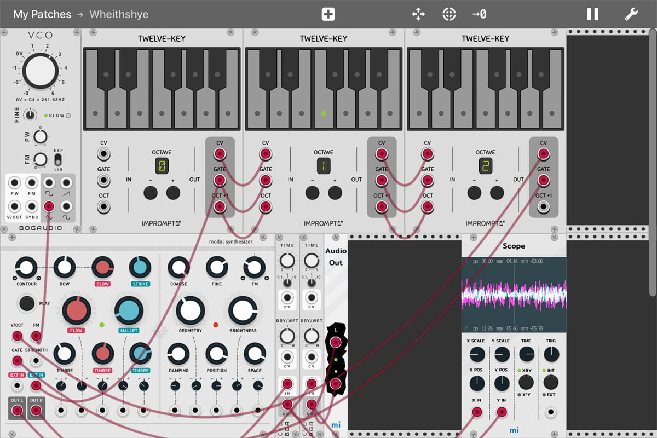Click the VCO square wave output jack
657x438 pixels.
click(49, 183)
